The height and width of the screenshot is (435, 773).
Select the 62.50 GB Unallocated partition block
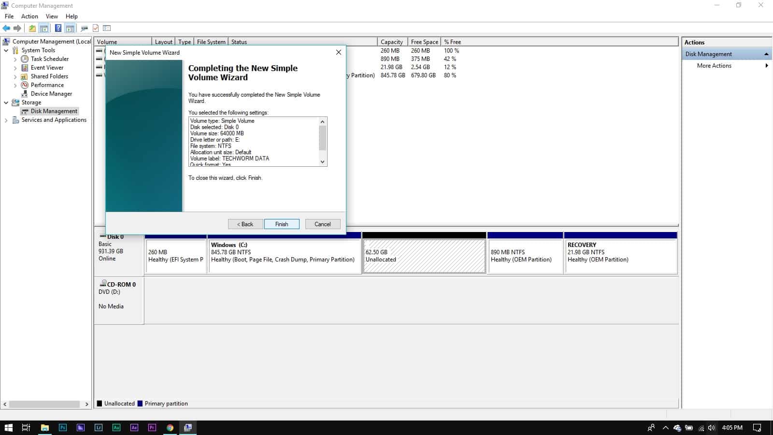(424, 256)
